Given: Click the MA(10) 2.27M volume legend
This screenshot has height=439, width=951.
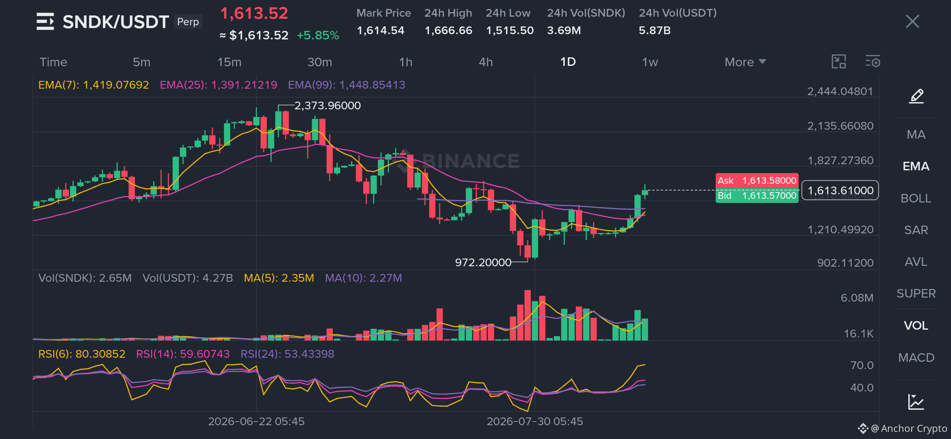Looking at the screenshot, I should (363, 278).
